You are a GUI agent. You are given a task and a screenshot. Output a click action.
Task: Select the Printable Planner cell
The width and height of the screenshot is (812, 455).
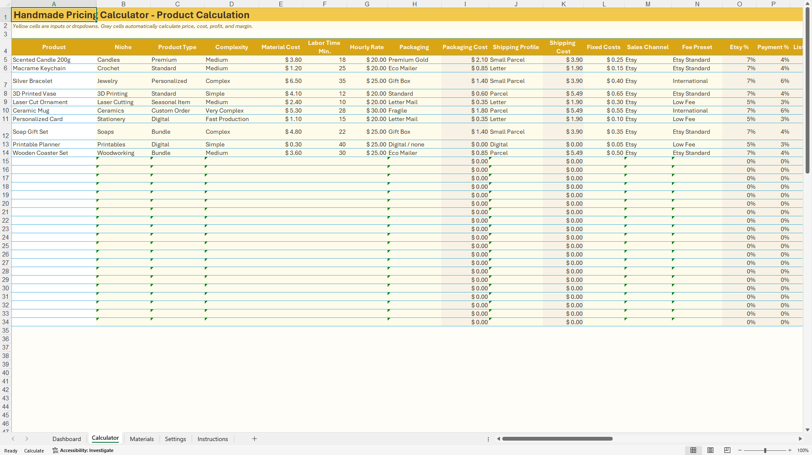tap(54, 144)
